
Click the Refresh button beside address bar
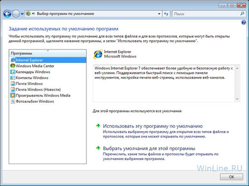point(166,14)
